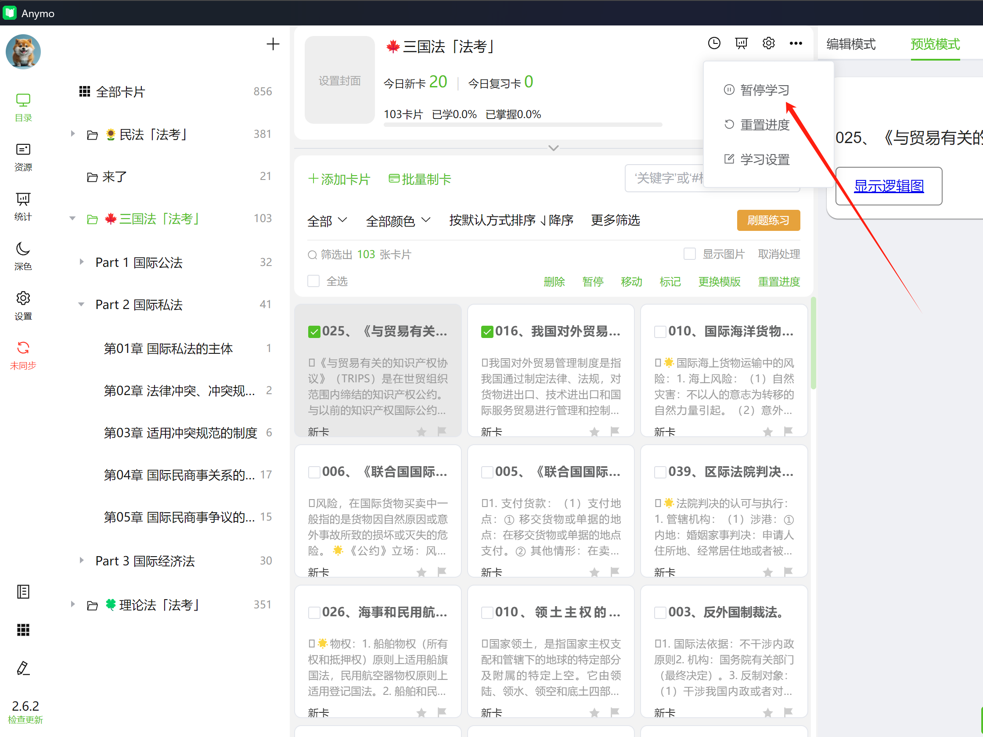983x737 pixels.
Task: Switch to 预览模式 tab
Action: (x=935, y=44)
